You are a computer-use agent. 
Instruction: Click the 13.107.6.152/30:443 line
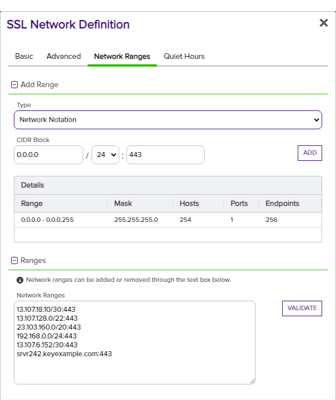(x=47, y=345)
